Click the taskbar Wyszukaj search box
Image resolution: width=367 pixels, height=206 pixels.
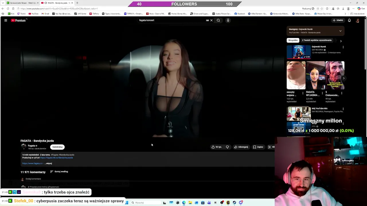(x=146, y=203)
